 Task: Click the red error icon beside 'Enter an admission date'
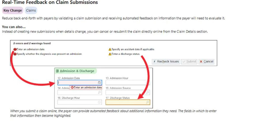coord(15,49)
